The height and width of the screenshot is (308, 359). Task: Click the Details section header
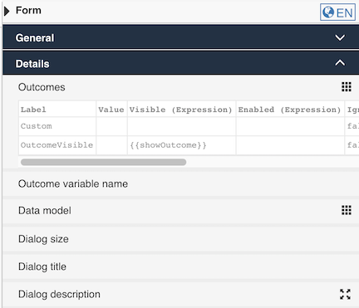click(180, 63)
